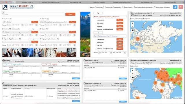
Task: Open the 4. Отрасли industry dropdown
Action: [x=55, y=22]
